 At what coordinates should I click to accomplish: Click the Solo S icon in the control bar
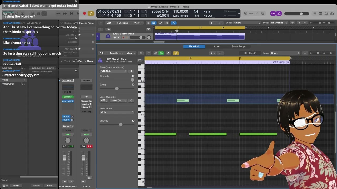pyautogui.click(x=263, y=13)
